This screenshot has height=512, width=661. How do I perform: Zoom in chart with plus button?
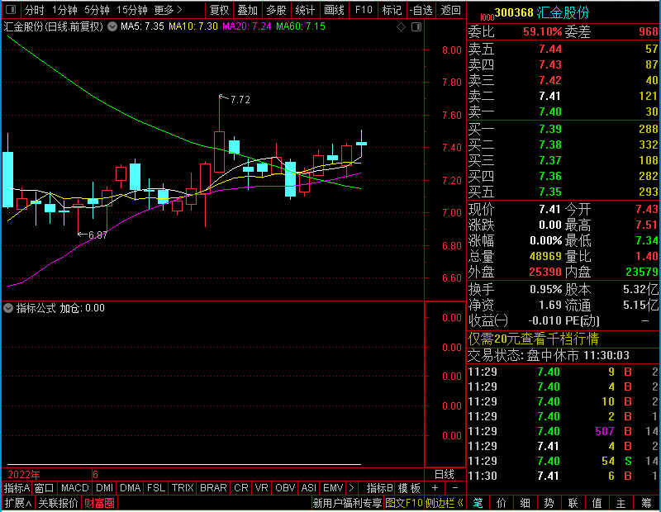coord(435,488)
